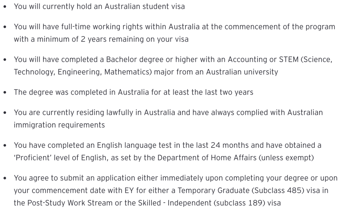This screenshot has width=343, height=216.
Task: Click the bullet beside 'completed a Bachelor degree'
Action: [5, 60]
